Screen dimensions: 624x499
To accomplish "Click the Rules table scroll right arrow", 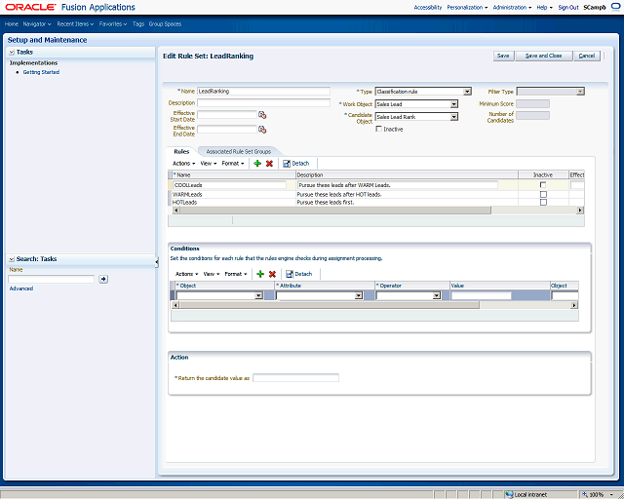I will 580,211.
